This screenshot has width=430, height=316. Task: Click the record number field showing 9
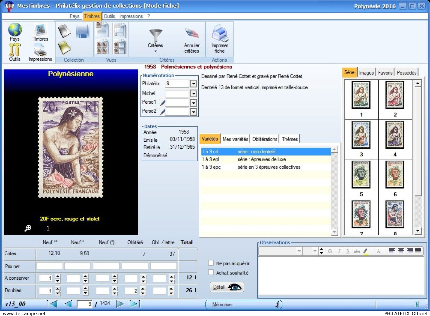coord(85,304)
